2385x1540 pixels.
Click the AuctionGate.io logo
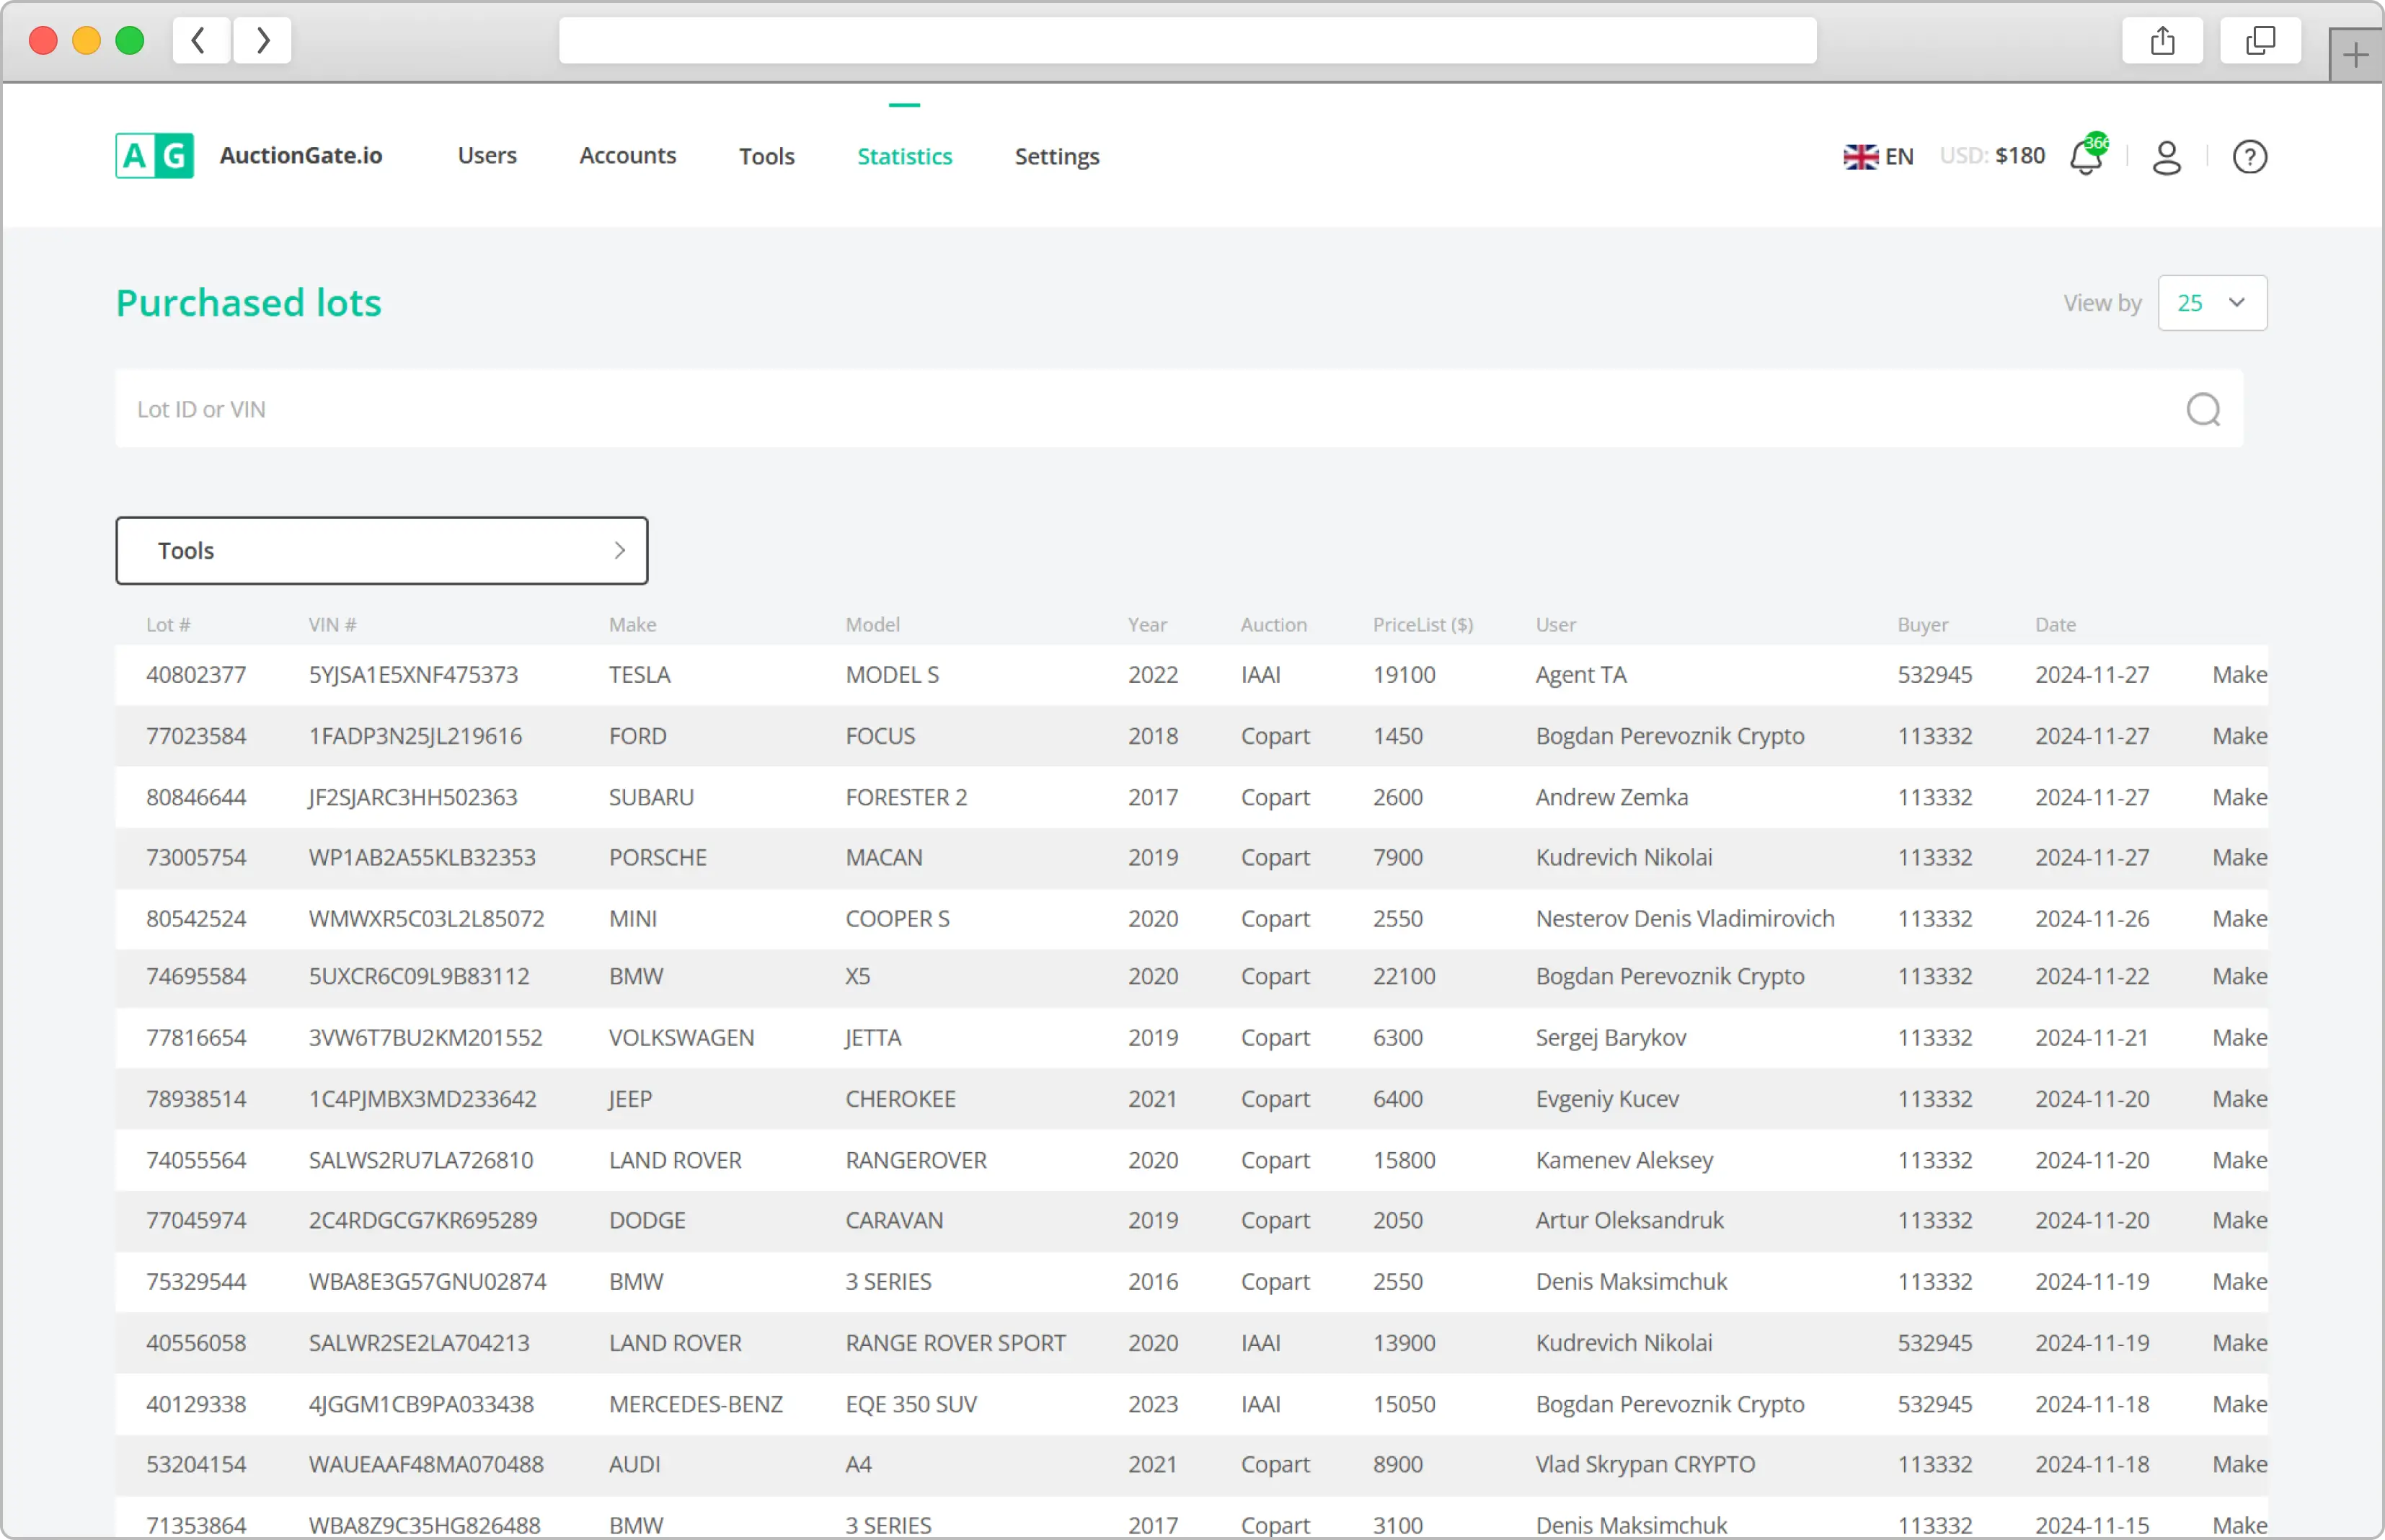[253, 155]
